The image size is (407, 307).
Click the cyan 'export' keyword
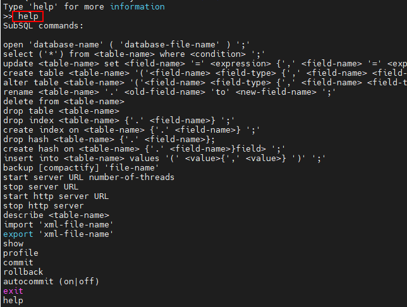(18, 234)
